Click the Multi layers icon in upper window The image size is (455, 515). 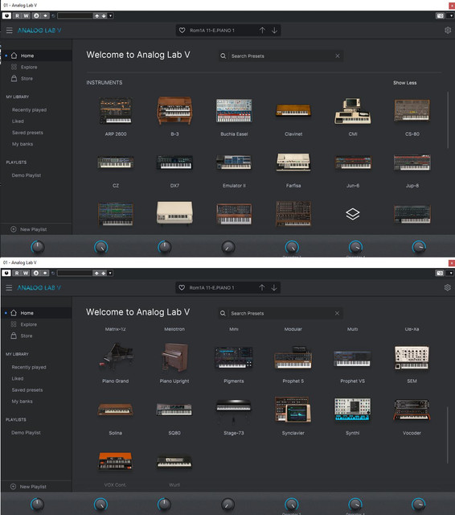point(353,214)
